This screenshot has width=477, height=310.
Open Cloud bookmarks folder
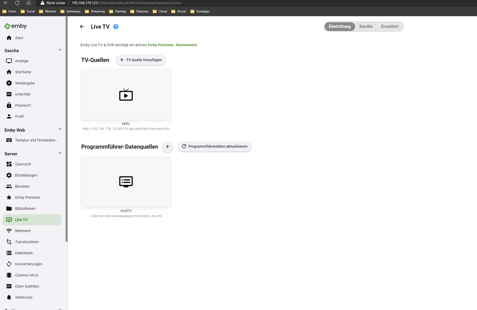click(x=160, y=11)
